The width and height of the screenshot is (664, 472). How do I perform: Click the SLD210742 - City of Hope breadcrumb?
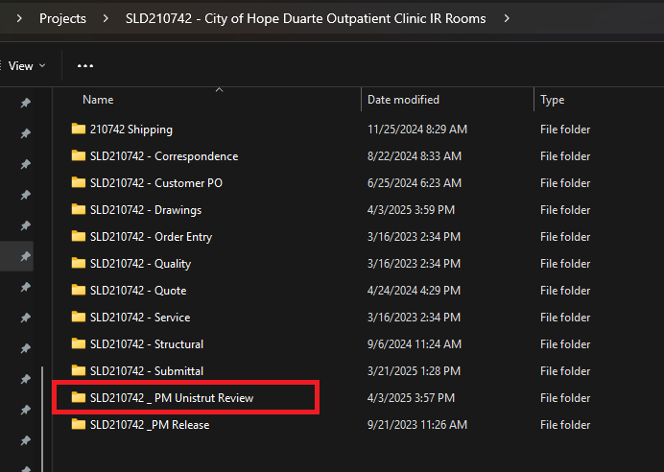click(x=306, y=18)
